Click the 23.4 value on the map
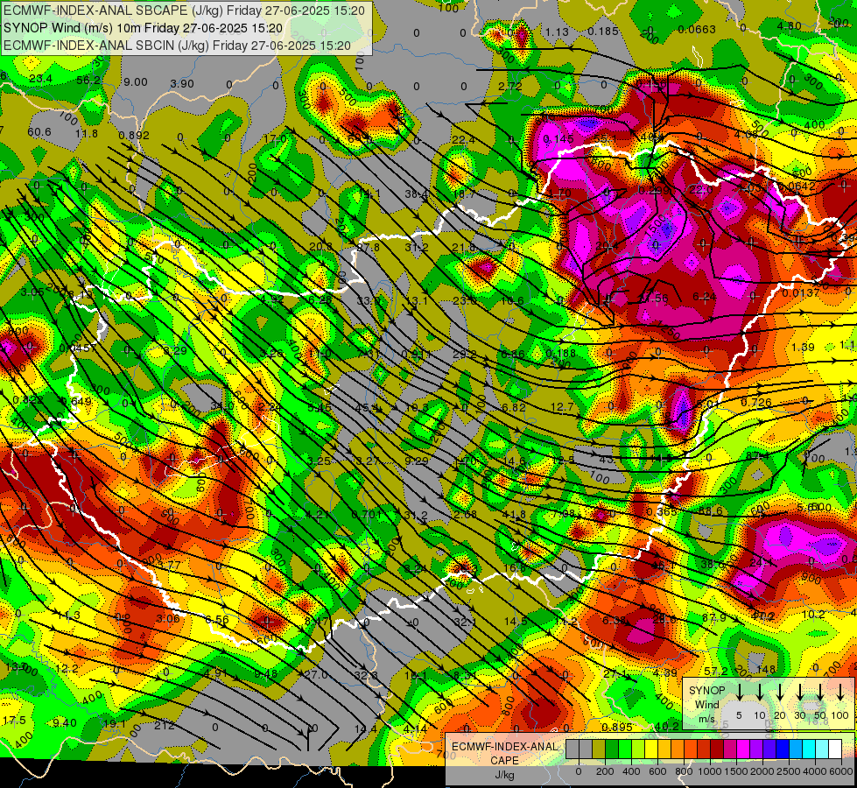This screenshot has height=788, width=857. [41, 79]
